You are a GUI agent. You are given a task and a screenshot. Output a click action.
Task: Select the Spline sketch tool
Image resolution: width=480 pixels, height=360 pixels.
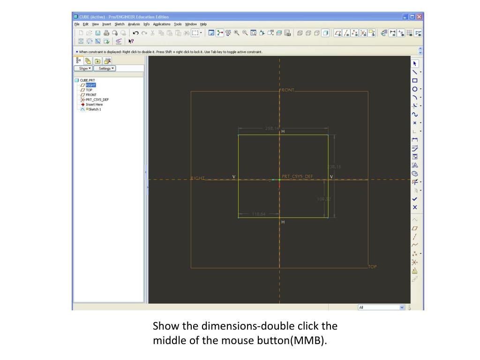pos(414,114)
